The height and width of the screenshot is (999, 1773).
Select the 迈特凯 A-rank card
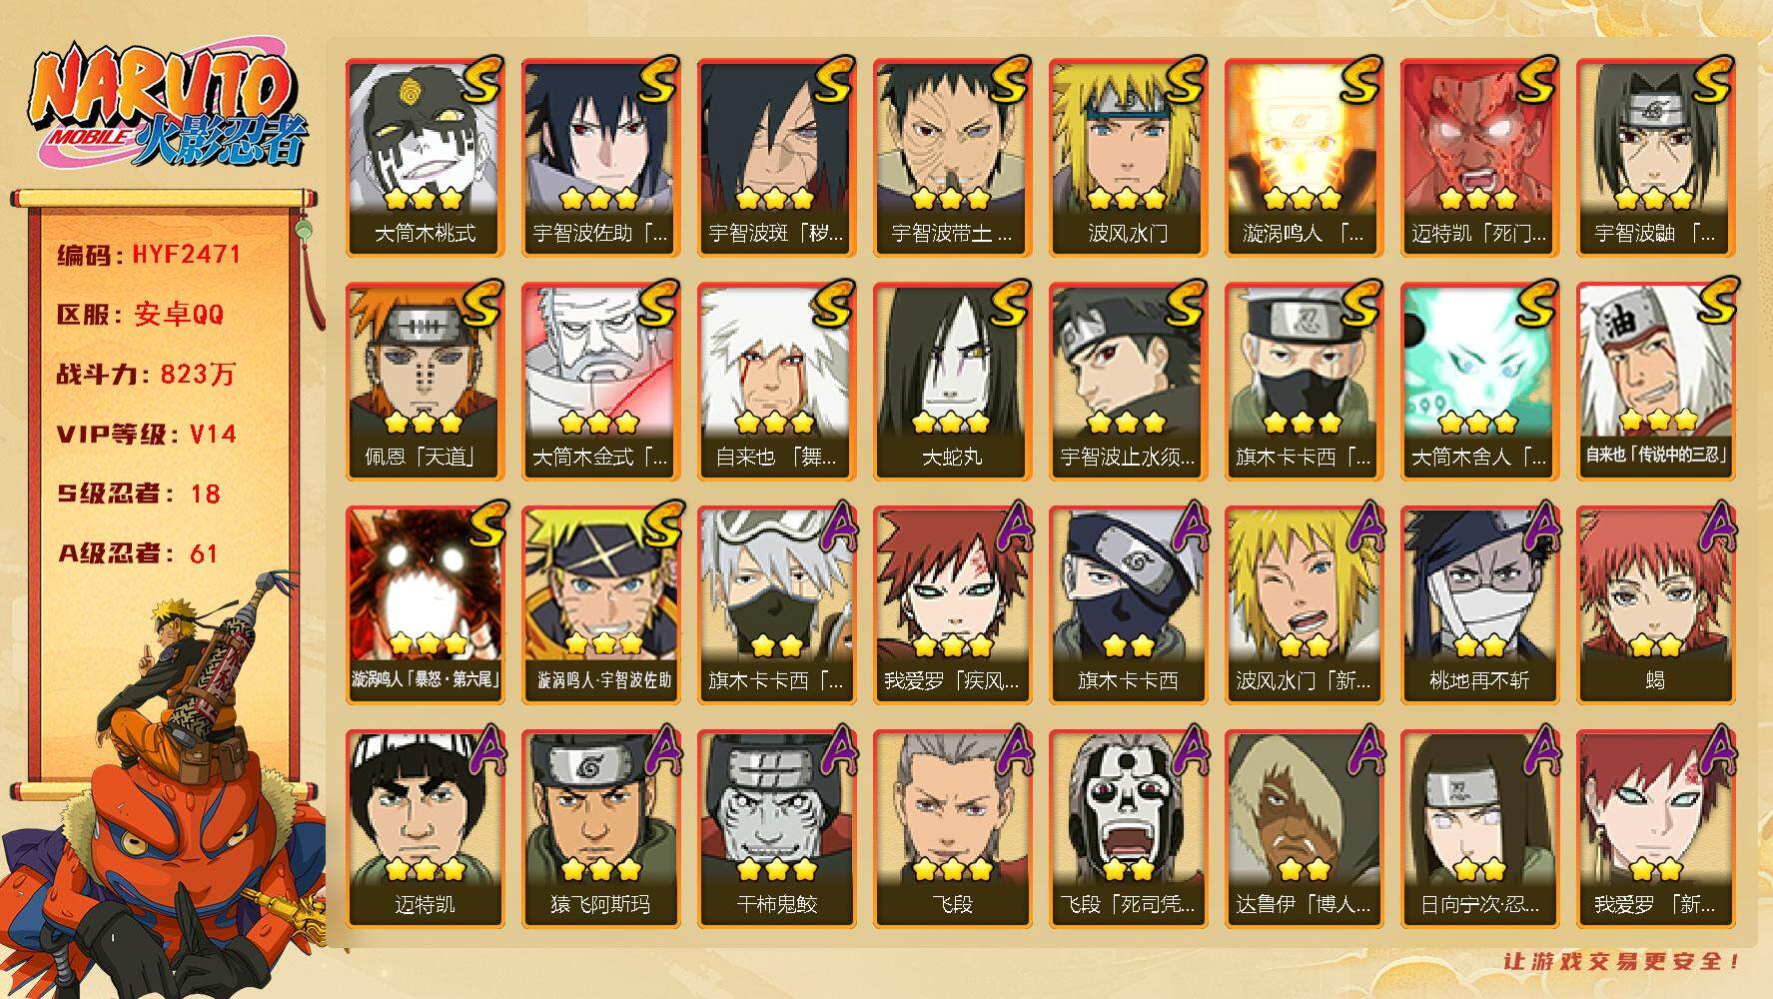coord(426,829)
